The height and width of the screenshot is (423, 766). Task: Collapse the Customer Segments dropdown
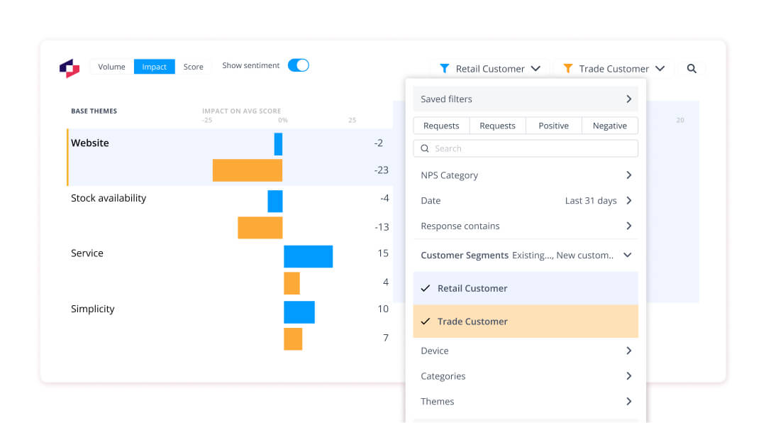point(627,255)
